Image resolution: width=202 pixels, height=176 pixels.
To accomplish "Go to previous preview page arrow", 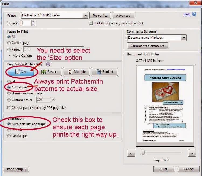I will point(131,153).
